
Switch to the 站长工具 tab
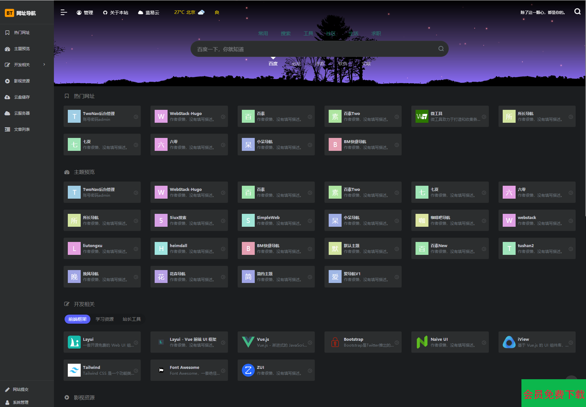pyautogui.click(x=131, y=319)
